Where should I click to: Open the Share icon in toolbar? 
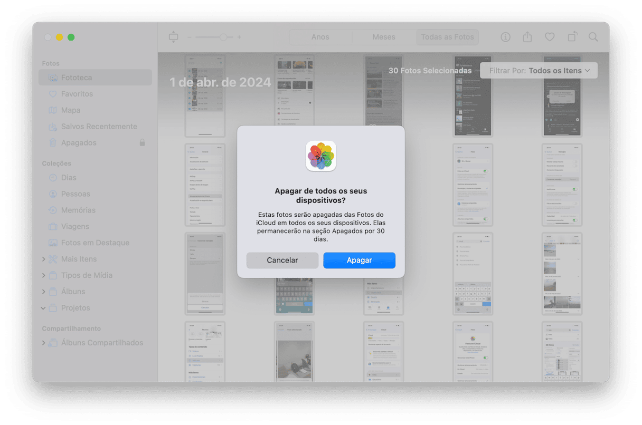coord(527,37)
